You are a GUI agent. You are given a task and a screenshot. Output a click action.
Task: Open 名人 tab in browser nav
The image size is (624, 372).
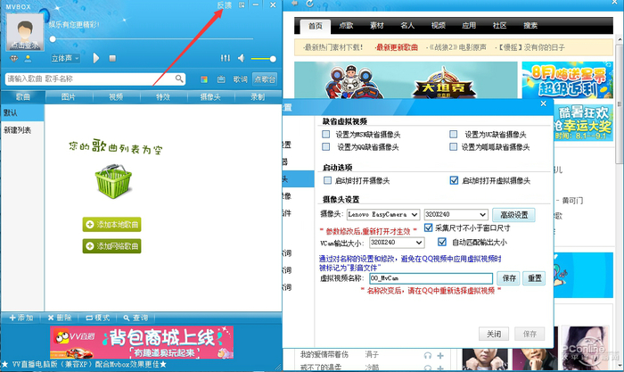(407, 26)
